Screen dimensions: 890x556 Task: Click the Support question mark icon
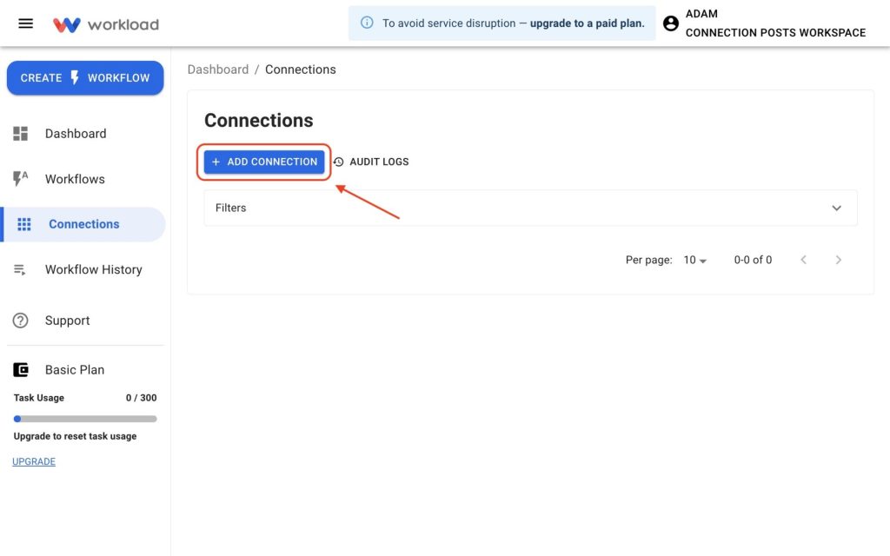tap(21, 321)
